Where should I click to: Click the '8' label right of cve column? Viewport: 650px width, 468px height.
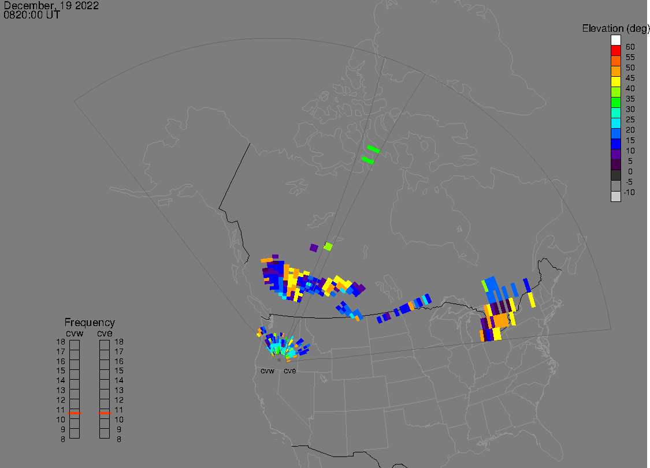tap(119, 439)
